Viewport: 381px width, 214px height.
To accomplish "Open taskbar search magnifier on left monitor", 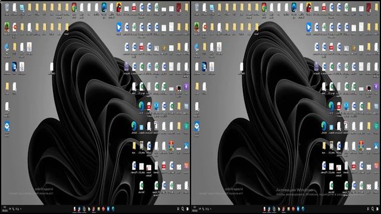I will 183,209.
